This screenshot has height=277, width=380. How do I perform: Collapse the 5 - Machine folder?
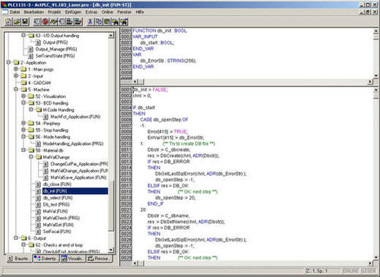tap(16, 90)
